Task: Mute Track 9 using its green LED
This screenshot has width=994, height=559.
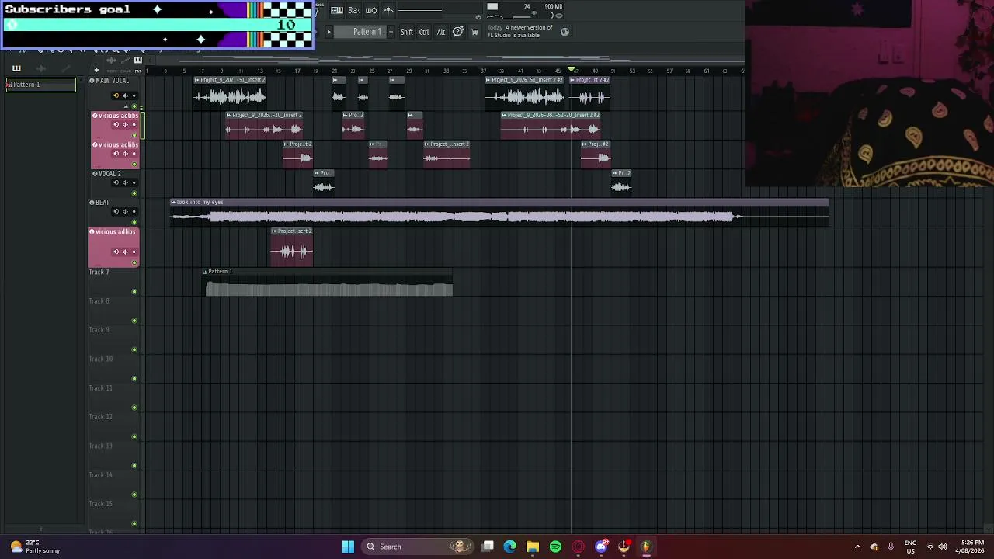Action: click(134, 349)
